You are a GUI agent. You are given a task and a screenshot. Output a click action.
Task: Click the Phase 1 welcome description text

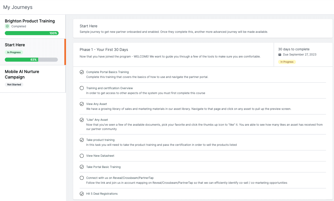click(170, 57)
